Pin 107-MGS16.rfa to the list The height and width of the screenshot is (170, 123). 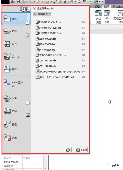click(83, 50)
